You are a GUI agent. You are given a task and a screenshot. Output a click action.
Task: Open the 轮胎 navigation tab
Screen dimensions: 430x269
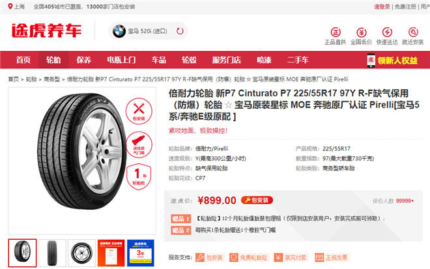tap(53, 60)
